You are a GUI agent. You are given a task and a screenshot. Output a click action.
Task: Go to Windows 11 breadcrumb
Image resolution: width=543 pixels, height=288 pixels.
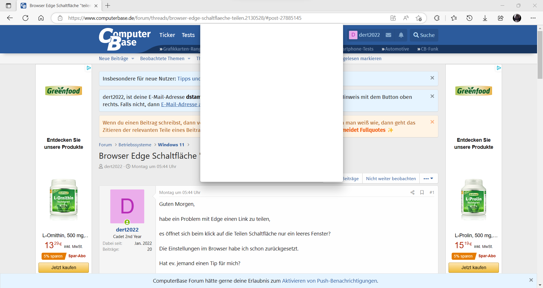point(171,145)
